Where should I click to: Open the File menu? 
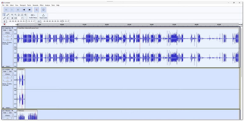(x=3, y=5)
